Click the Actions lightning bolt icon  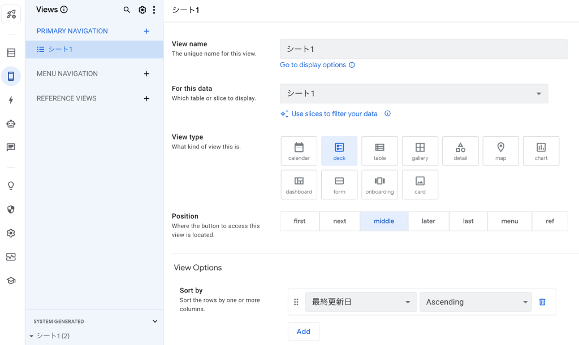pos(11,100)
